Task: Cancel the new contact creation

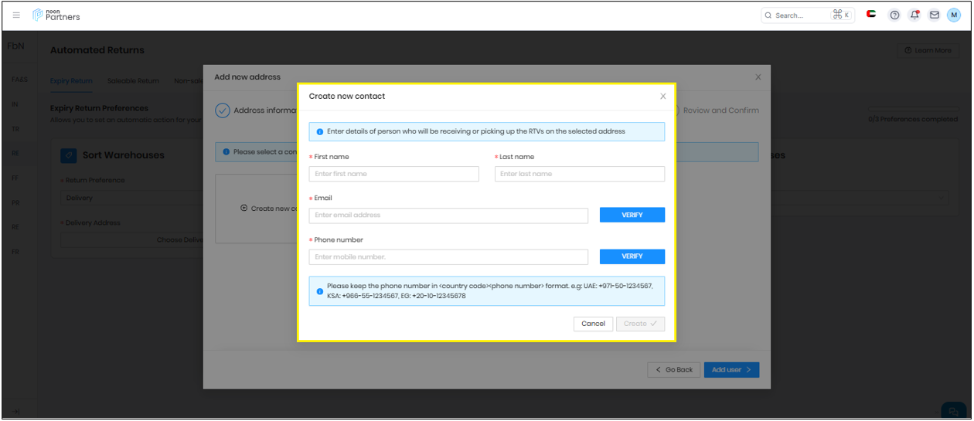Action: (593, 324)
